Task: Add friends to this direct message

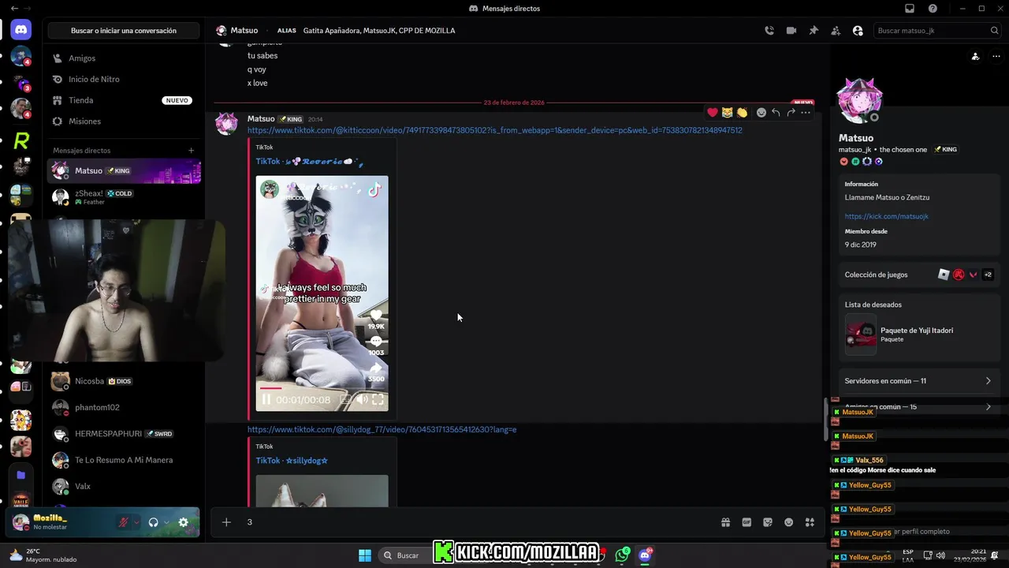Action: pyautogui.click(x=836, y=31)
